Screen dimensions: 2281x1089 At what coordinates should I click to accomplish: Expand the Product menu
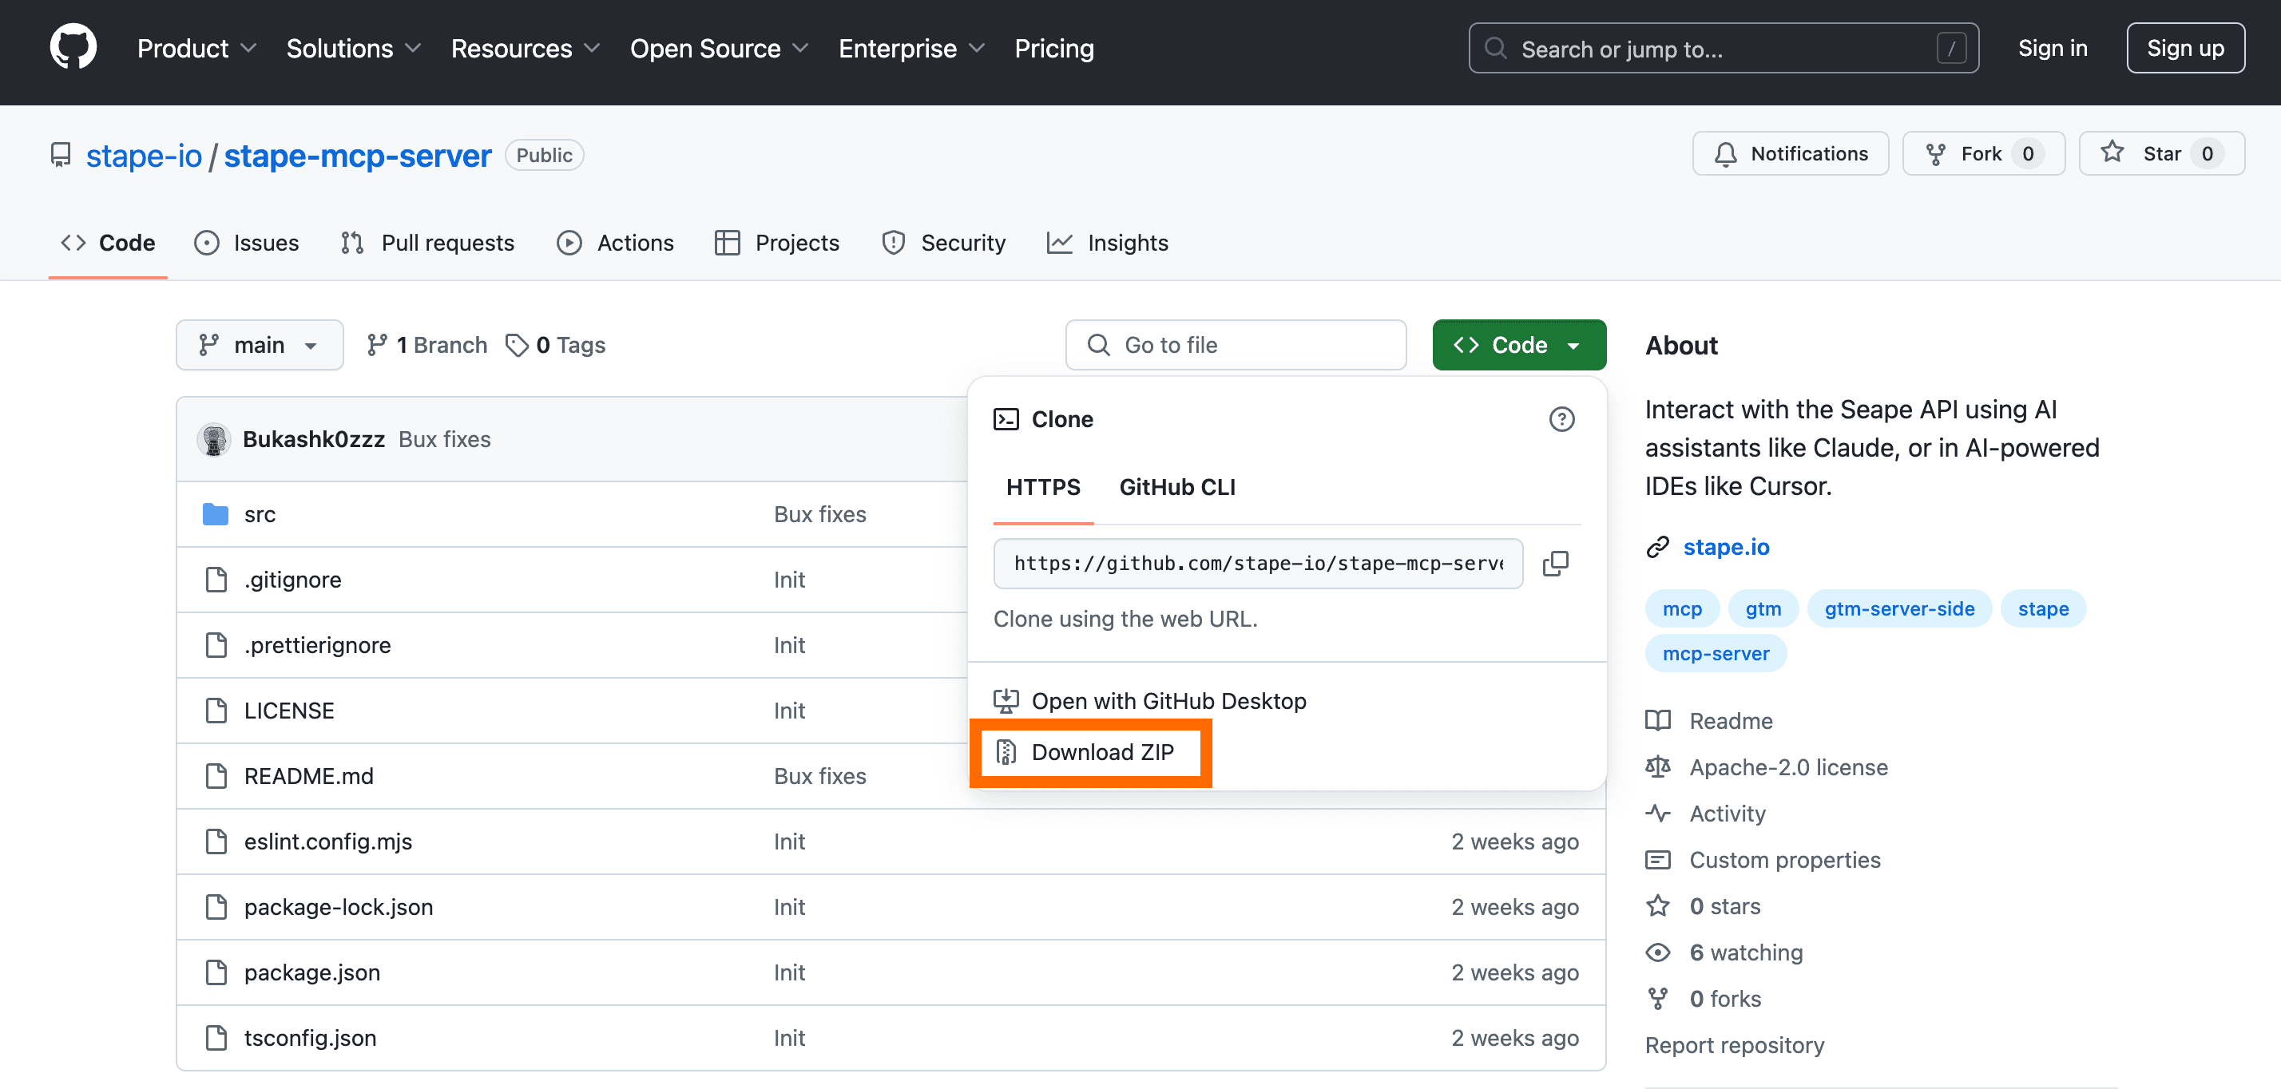(x=196, y=49)
